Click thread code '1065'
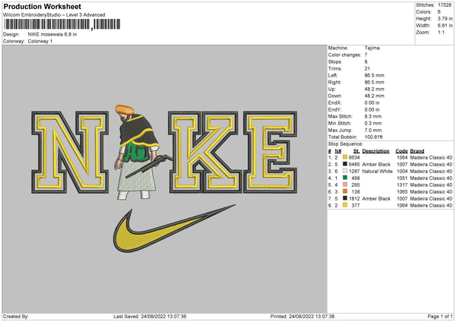 pos(402,192)
